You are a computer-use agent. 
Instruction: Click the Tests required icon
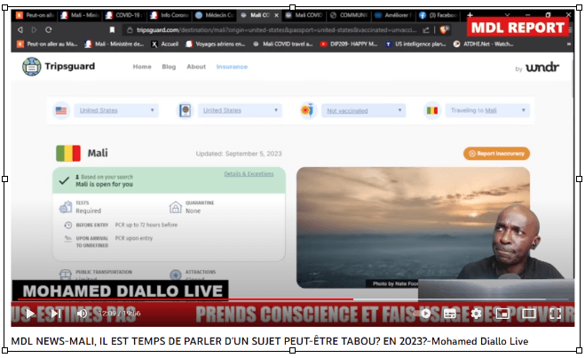pos(66,207)
